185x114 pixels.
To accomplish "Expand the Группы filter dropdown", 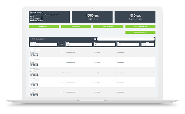I will point(79,45).
